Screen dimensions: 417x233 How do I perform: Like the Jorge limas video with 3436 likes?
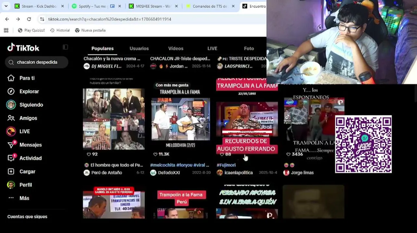[x=289, y=154]
